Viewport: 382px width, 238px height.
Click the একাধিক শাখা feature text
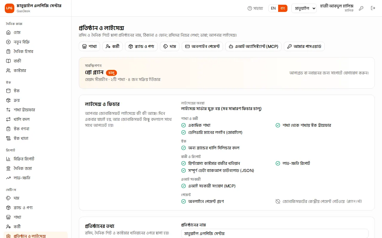[199, 125]
